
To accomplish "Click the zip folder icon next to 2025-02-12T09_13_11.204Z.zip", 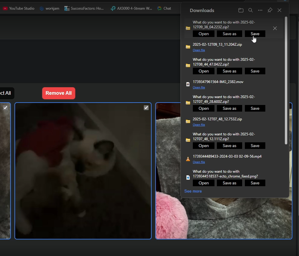I will pos(188,47).
